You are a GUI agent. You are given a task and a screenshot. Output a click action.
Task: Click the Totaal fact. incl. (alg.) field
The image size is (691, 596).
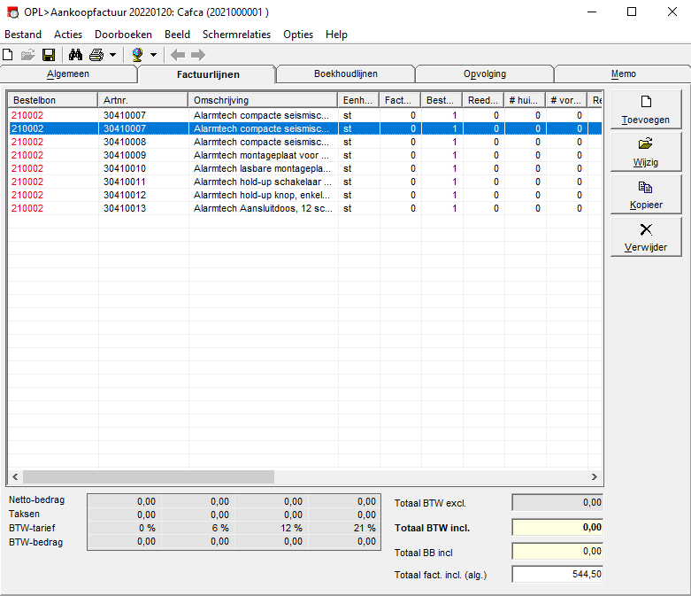pos(557,574)
